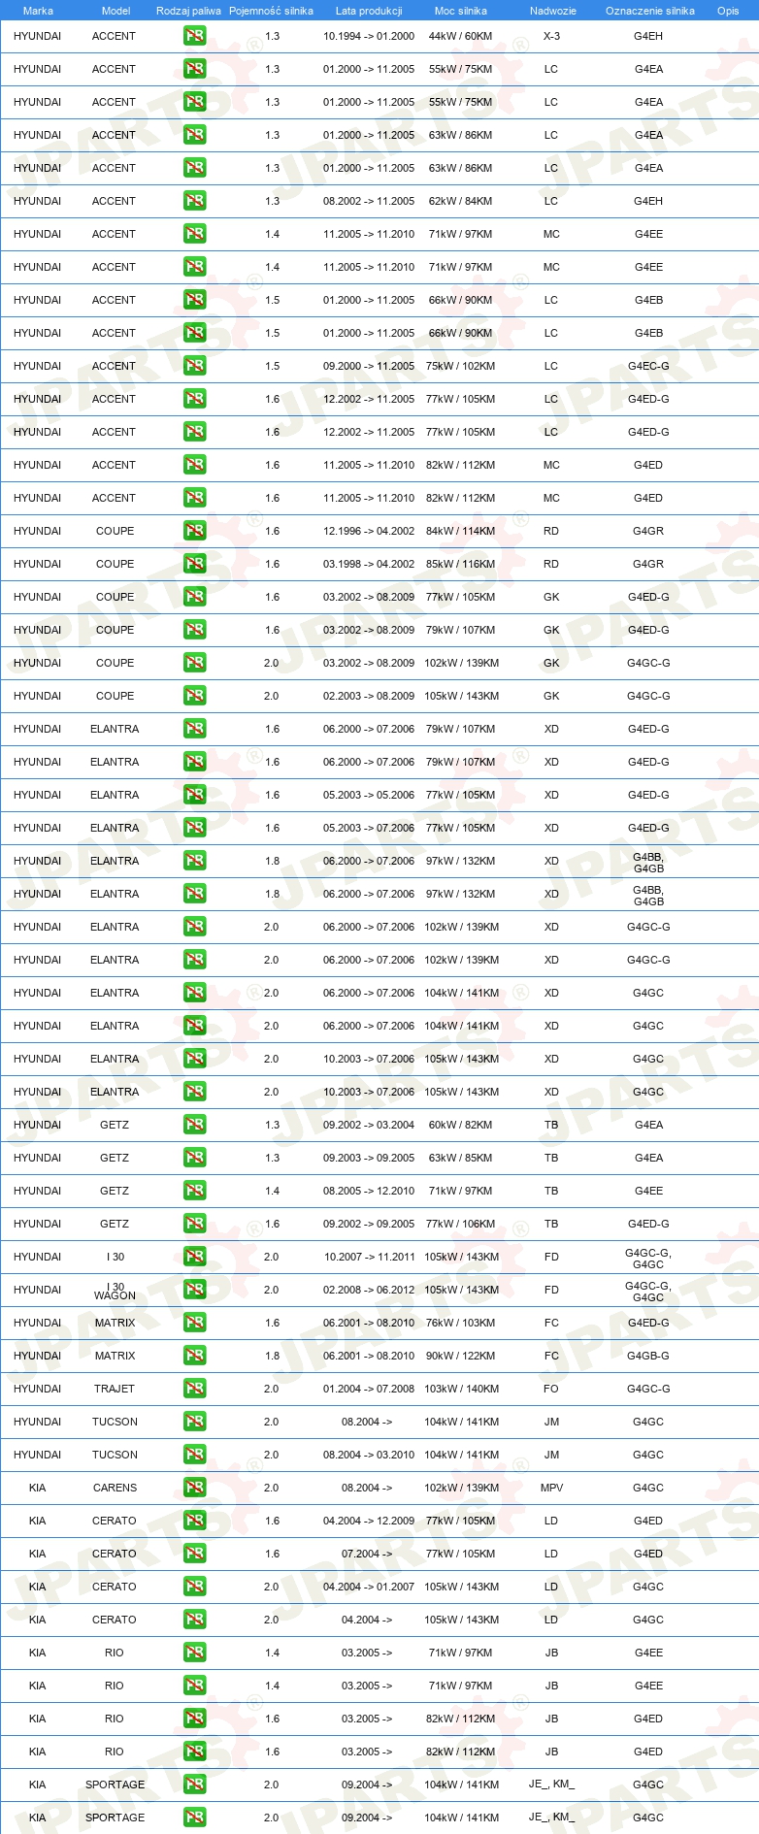Click the Moc silnika column header

tap(461, 11)
